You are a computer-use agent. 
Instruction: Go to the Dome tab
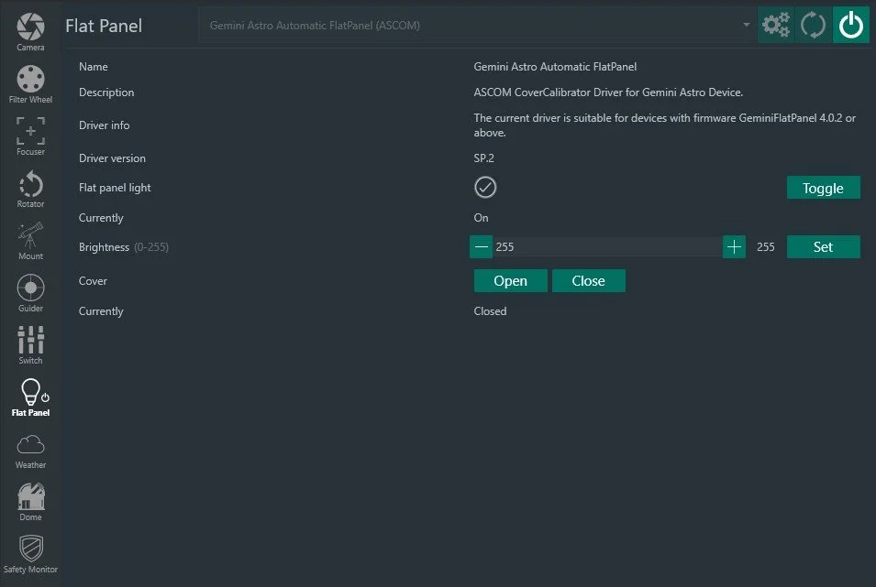click(30, 502)
